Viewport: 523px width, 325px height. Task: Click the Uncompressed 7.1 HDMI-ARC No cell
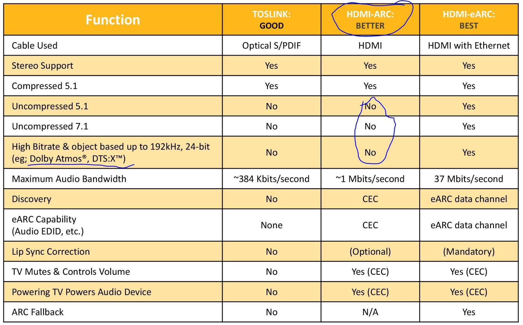pyautogui.click(x=370, y=126)
